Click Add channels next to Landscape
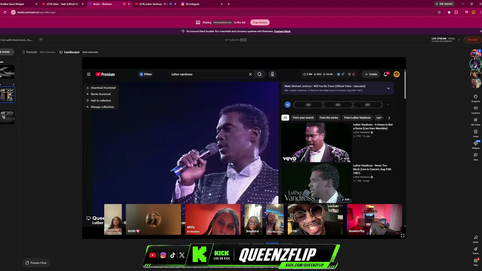This screenshot has width=482, height=271. click(x=90, y=52)
